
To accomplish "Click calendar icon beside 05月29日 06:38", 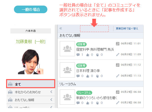I will pos(118,92).
